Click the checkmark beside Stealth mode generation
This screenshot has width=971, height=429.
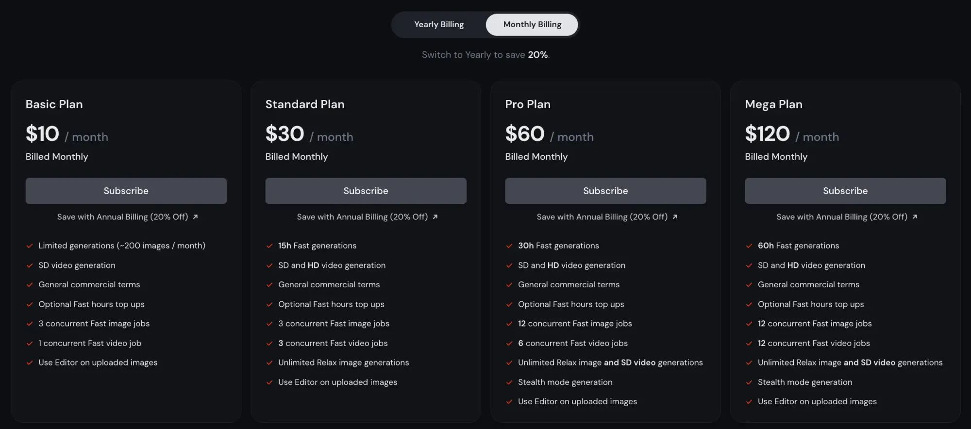coord(509,382)
